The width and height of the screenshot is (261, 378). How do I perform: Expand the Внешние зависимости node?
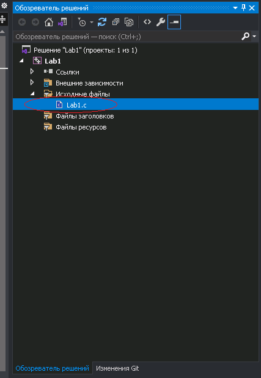32,82
